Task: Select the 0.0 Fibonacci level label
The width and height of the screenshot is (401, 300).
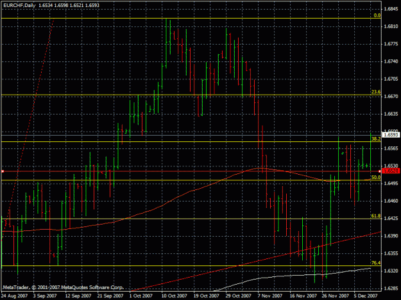Action: click(377, 15)
